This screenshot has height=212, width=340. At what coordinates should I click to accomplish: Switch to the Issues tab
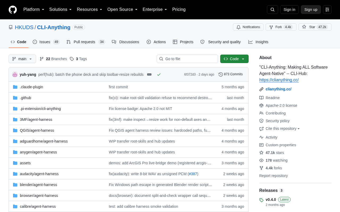(46, 42)
